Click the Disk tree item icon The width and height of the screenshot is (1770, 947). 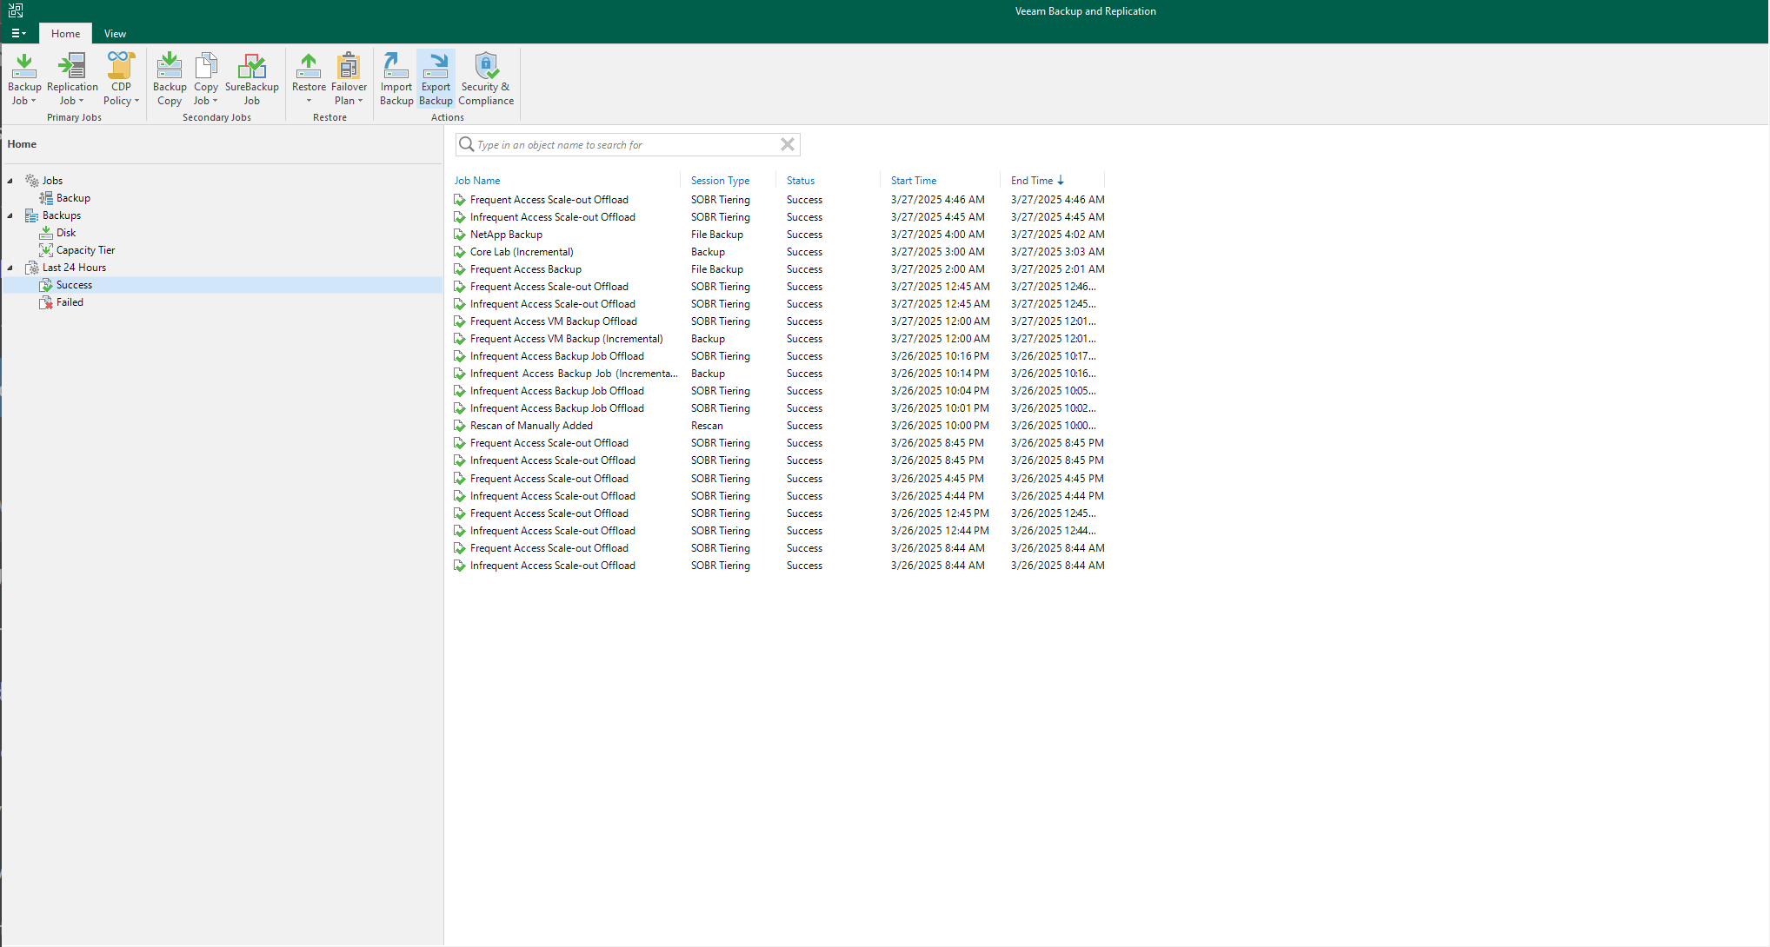[46, 233]
